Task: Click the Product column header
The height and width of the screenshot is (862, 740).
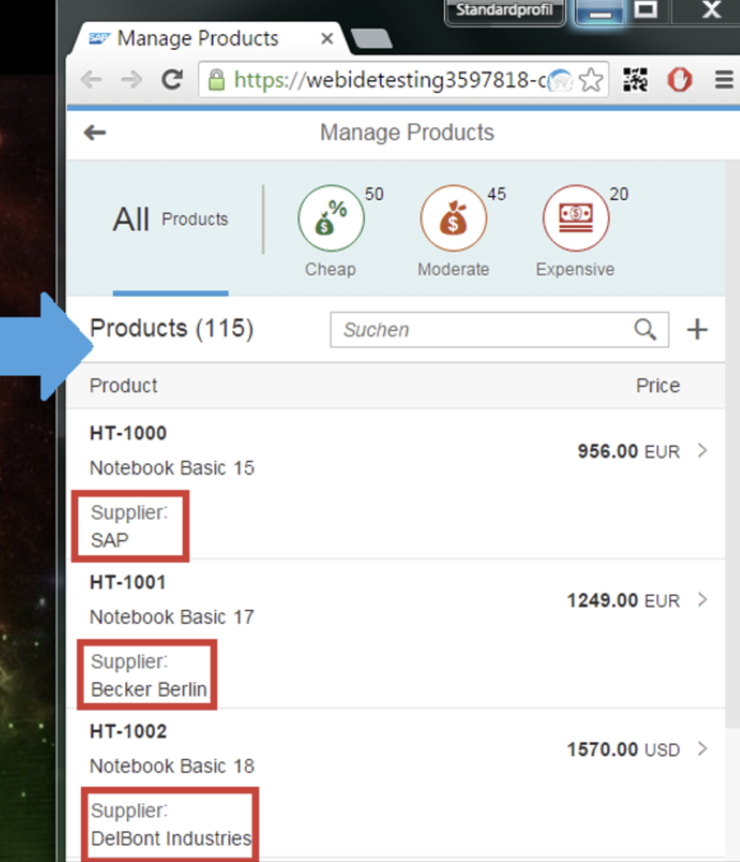Action: click(x=124, y=386)
